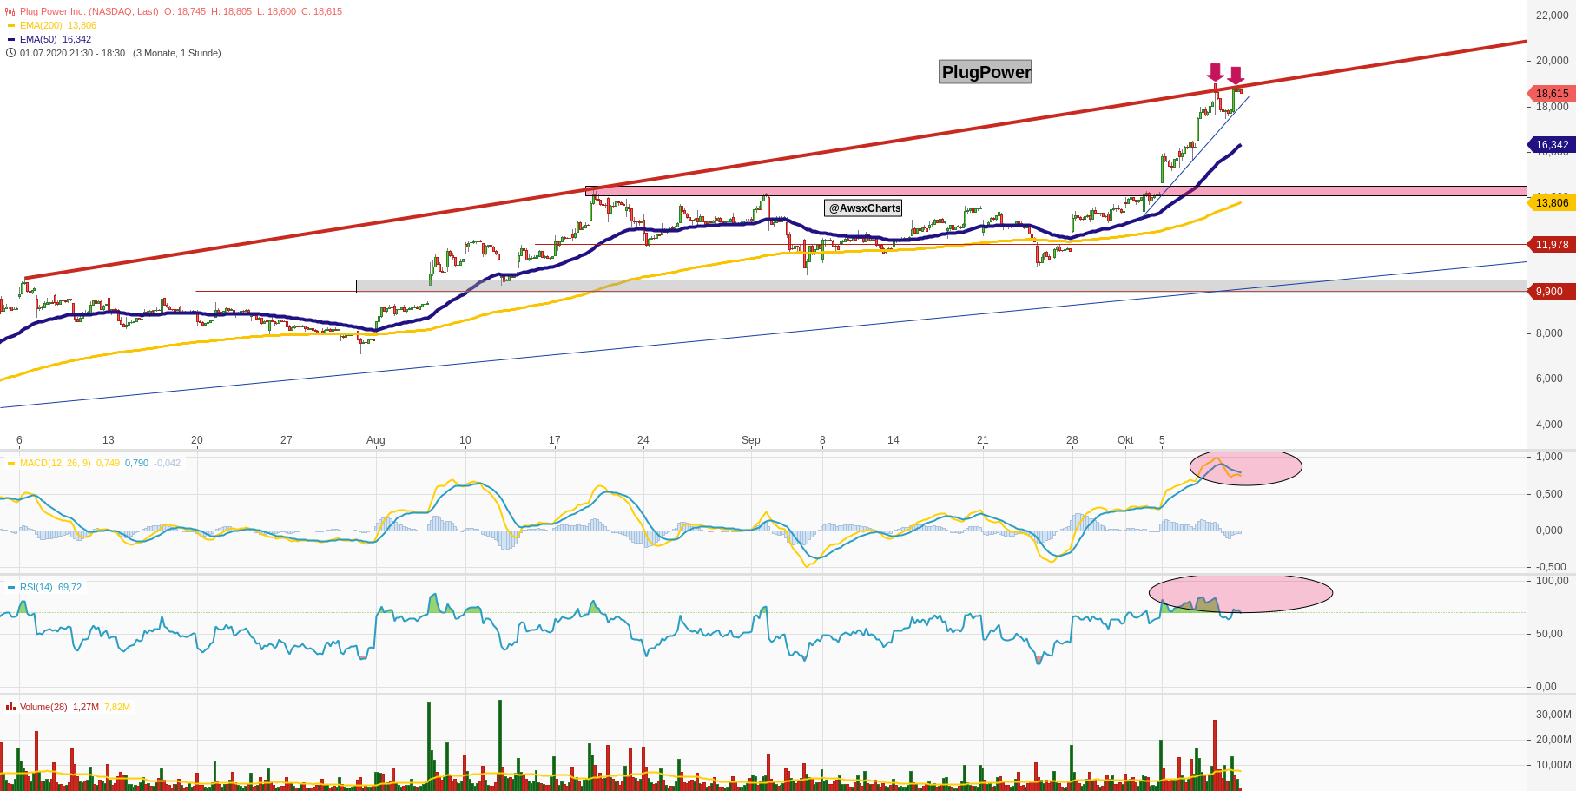Click the Volume bar-chart icon in the volume panel
The height and width of the screenshot is (791, 1576).
(10, 707)
